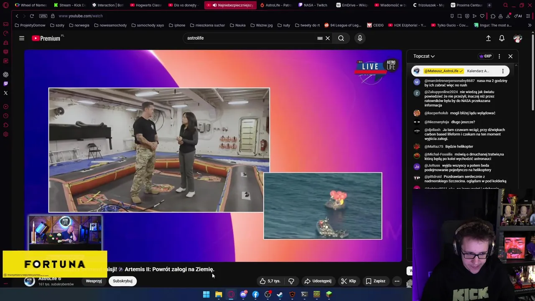Image resolution: width=535 pixels, height=301 pixels.
Task: Switch to the Wheel of Names tab
Action: [30, 5]
